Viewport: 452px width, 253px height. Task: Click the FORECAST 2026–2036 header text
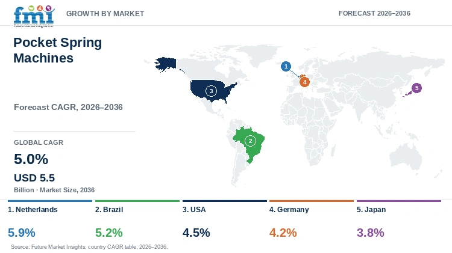374,13
